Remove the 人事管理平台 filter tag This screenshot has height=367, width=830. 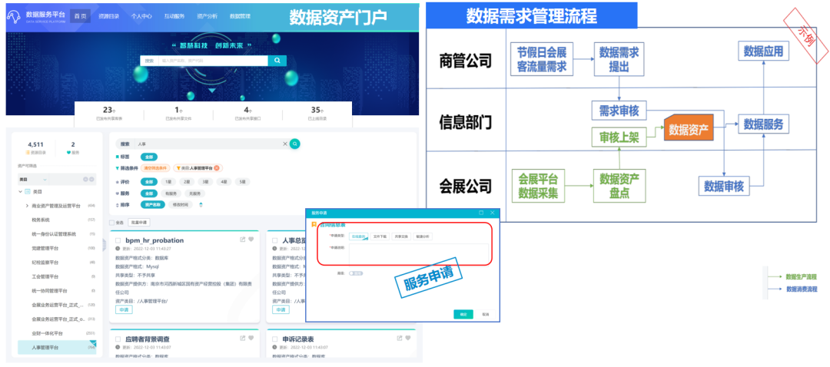click(x=217, y=168)
